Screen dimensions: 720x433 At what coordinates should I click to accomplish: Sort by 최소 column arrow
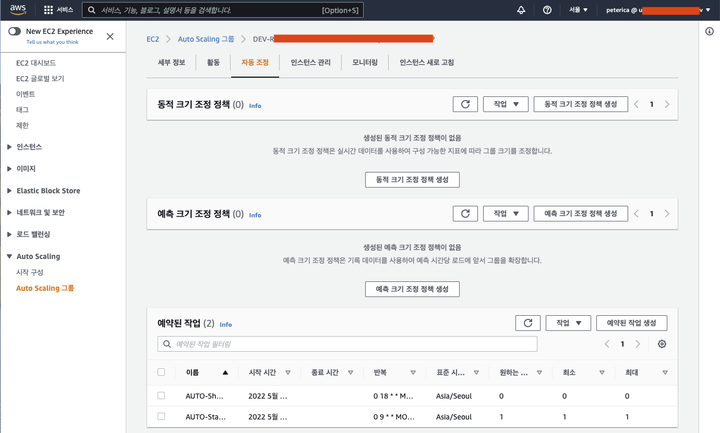(602, 373)
